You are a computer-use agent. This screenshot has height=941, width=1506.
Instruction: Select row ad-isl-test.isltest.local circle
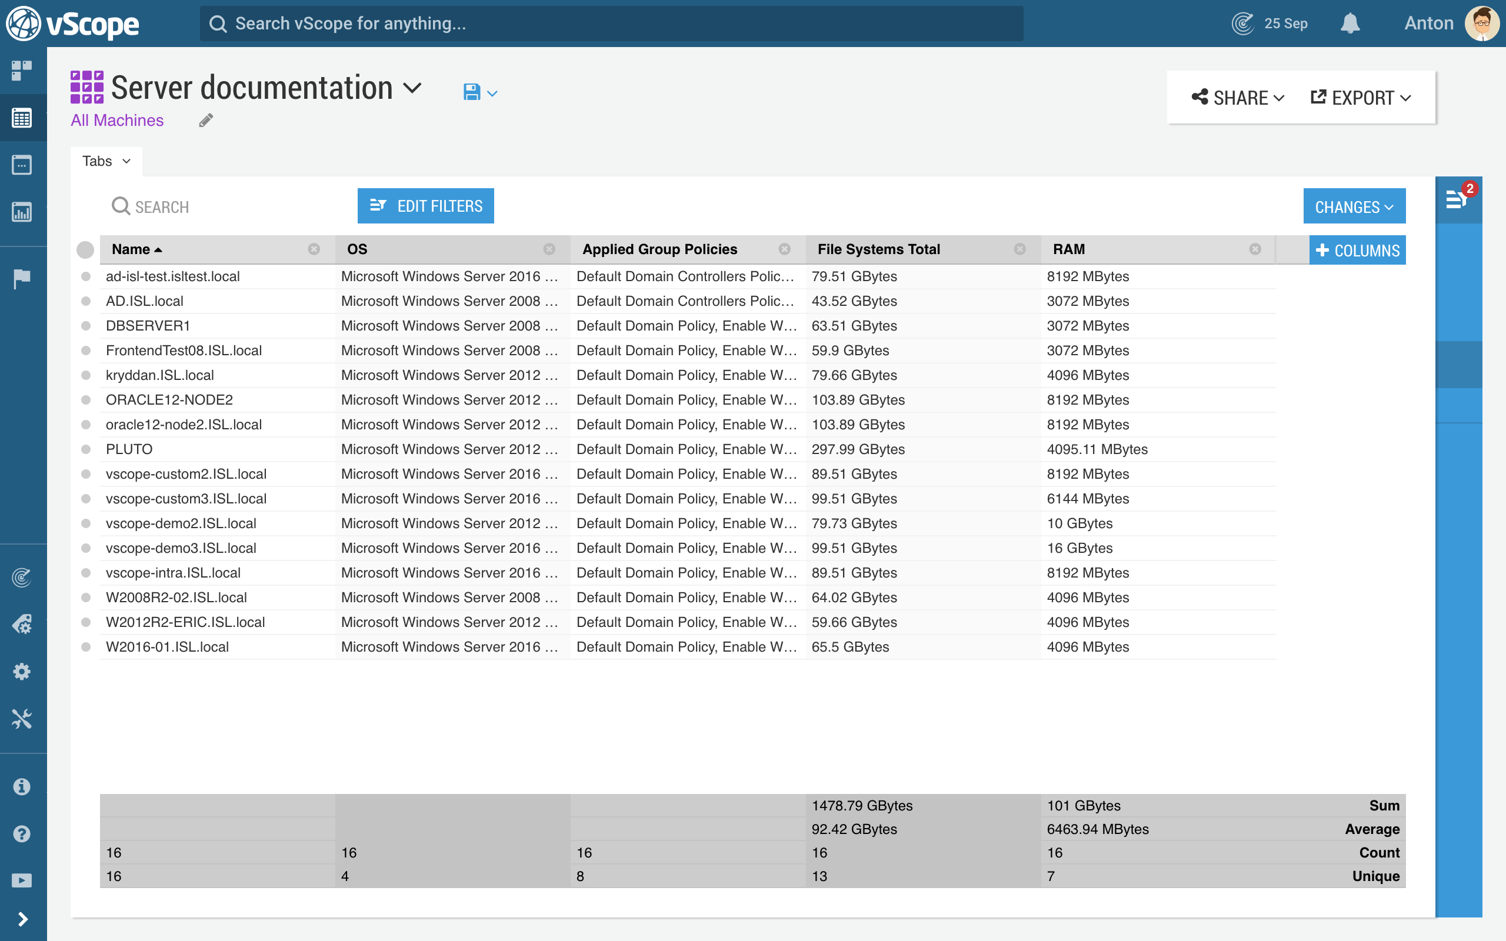coord(86,276)
